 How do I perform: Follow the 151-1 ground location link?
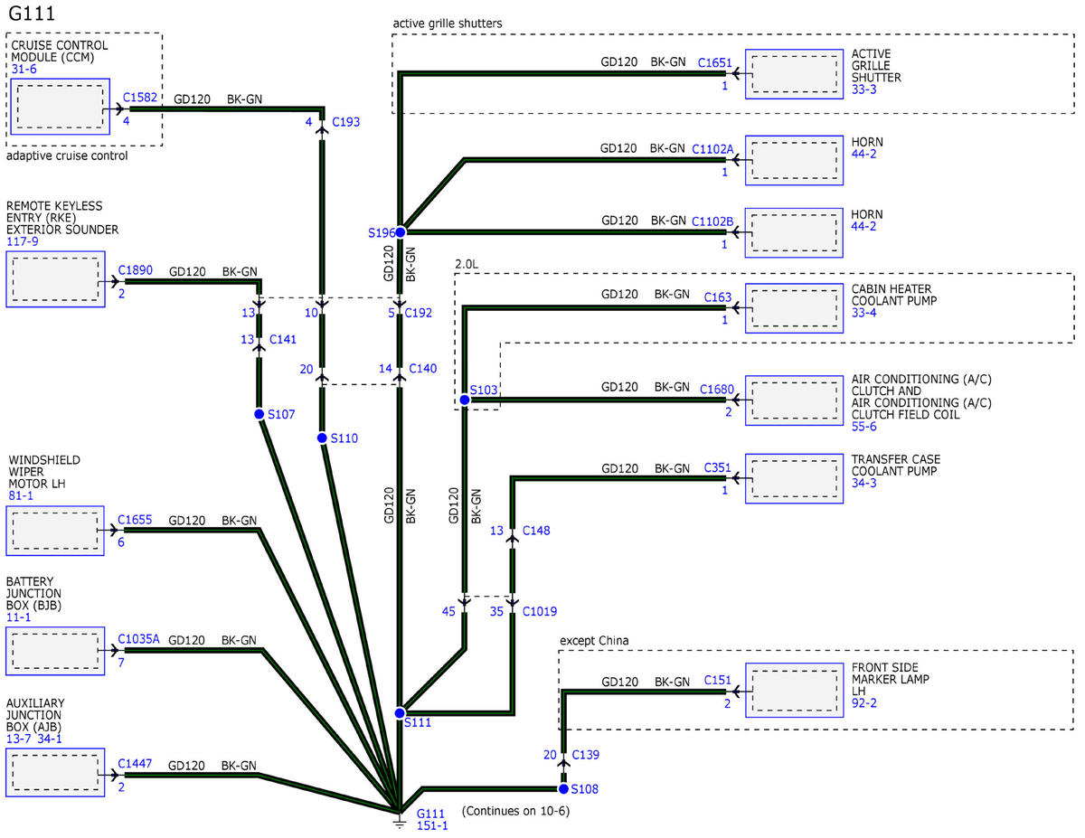click(431, 825)
